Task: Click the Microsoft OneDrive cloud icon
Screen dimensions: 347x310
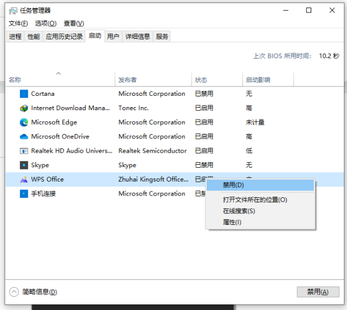Action: click(24, 137)
